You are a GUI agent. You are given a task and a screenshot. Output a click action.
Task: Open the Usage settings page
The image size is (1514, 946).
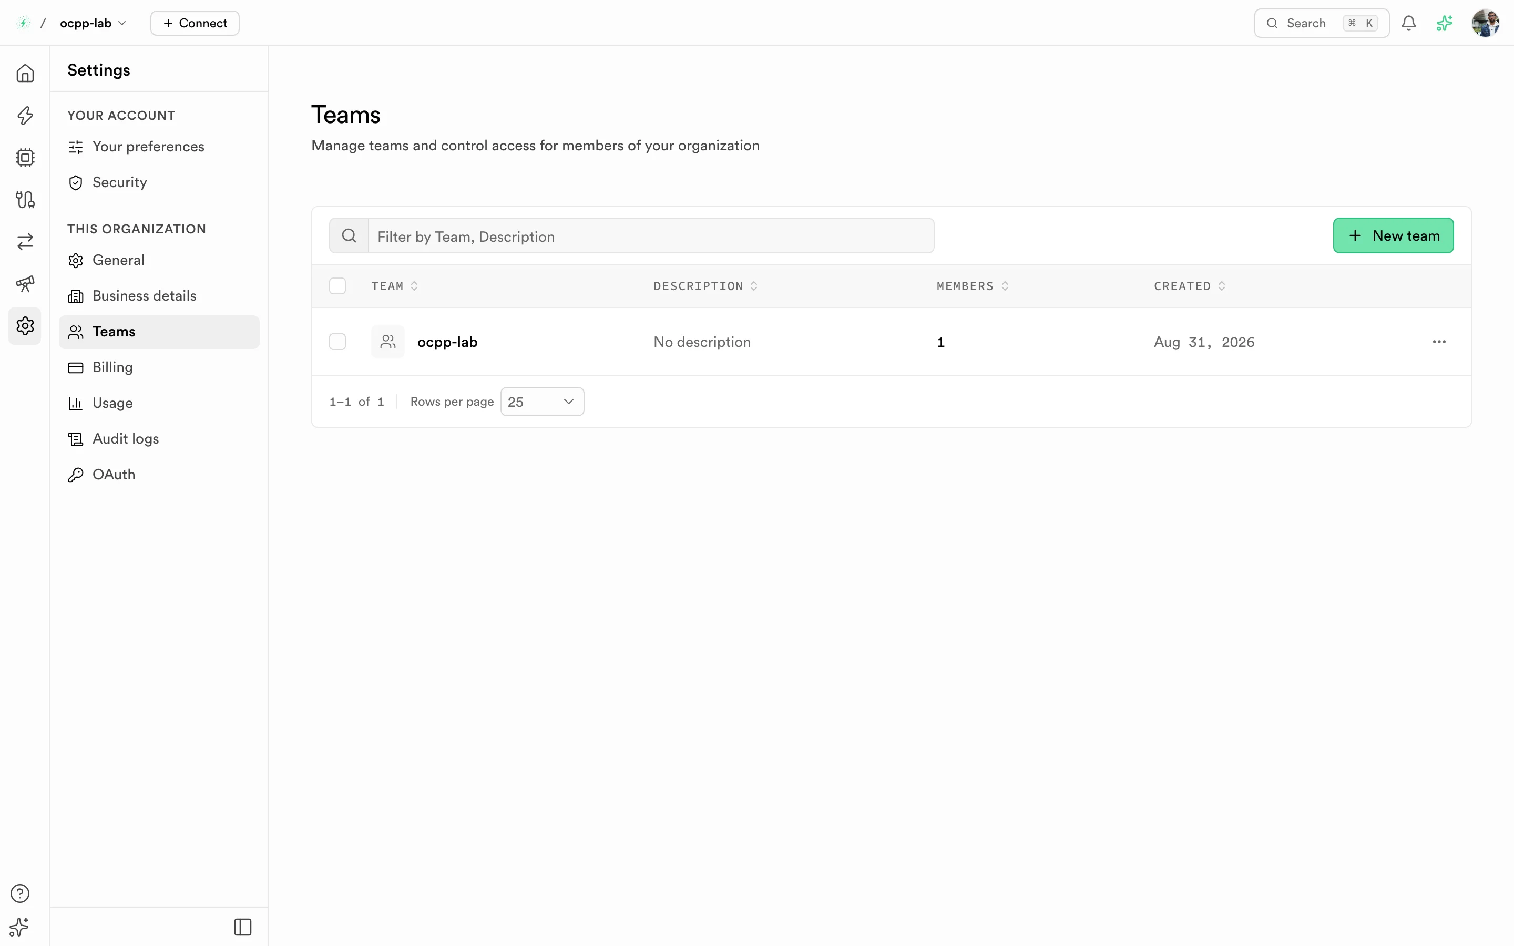tap(159, 403)
